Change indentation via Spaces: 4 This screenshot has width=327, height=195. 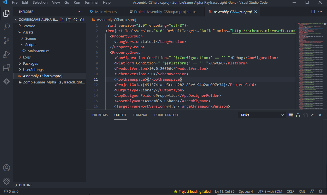tap(246, 192)
